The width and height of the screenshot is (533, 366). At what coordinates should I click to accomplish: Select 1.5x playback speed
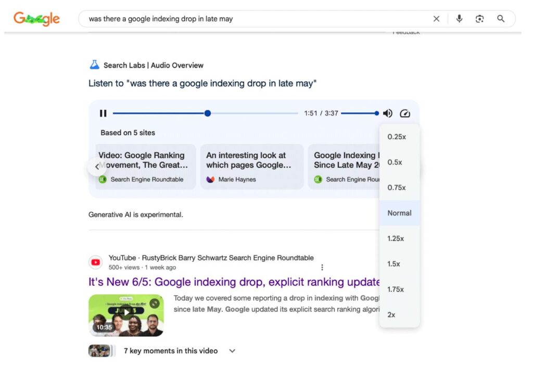point(399,264)
